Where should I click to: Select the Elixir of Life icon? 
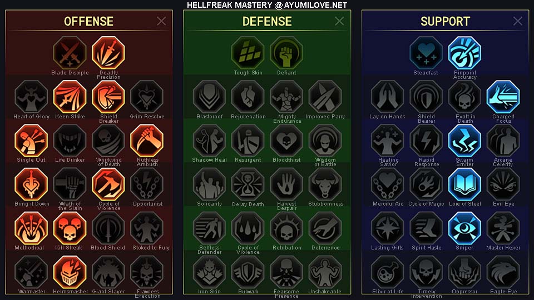pos(388,272)
